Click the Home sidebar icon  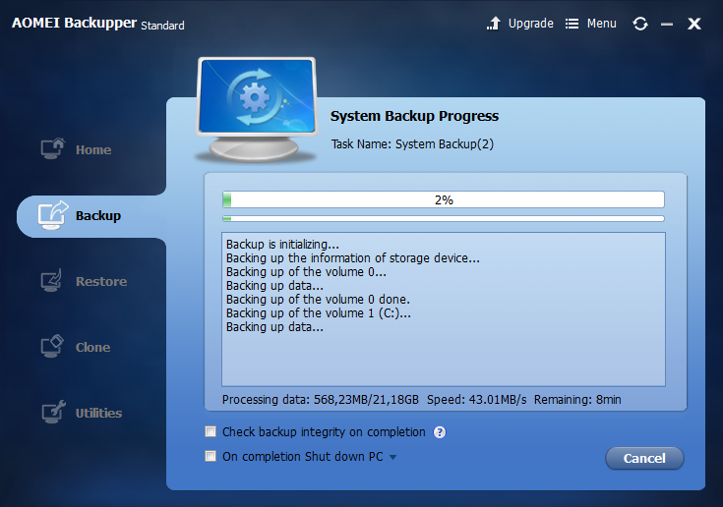coord(52,148)
